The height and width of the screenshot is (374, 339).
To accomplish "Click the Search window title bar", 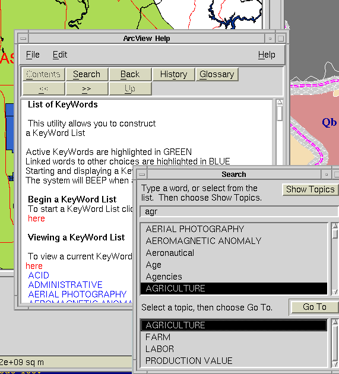I will coord(234,175).
